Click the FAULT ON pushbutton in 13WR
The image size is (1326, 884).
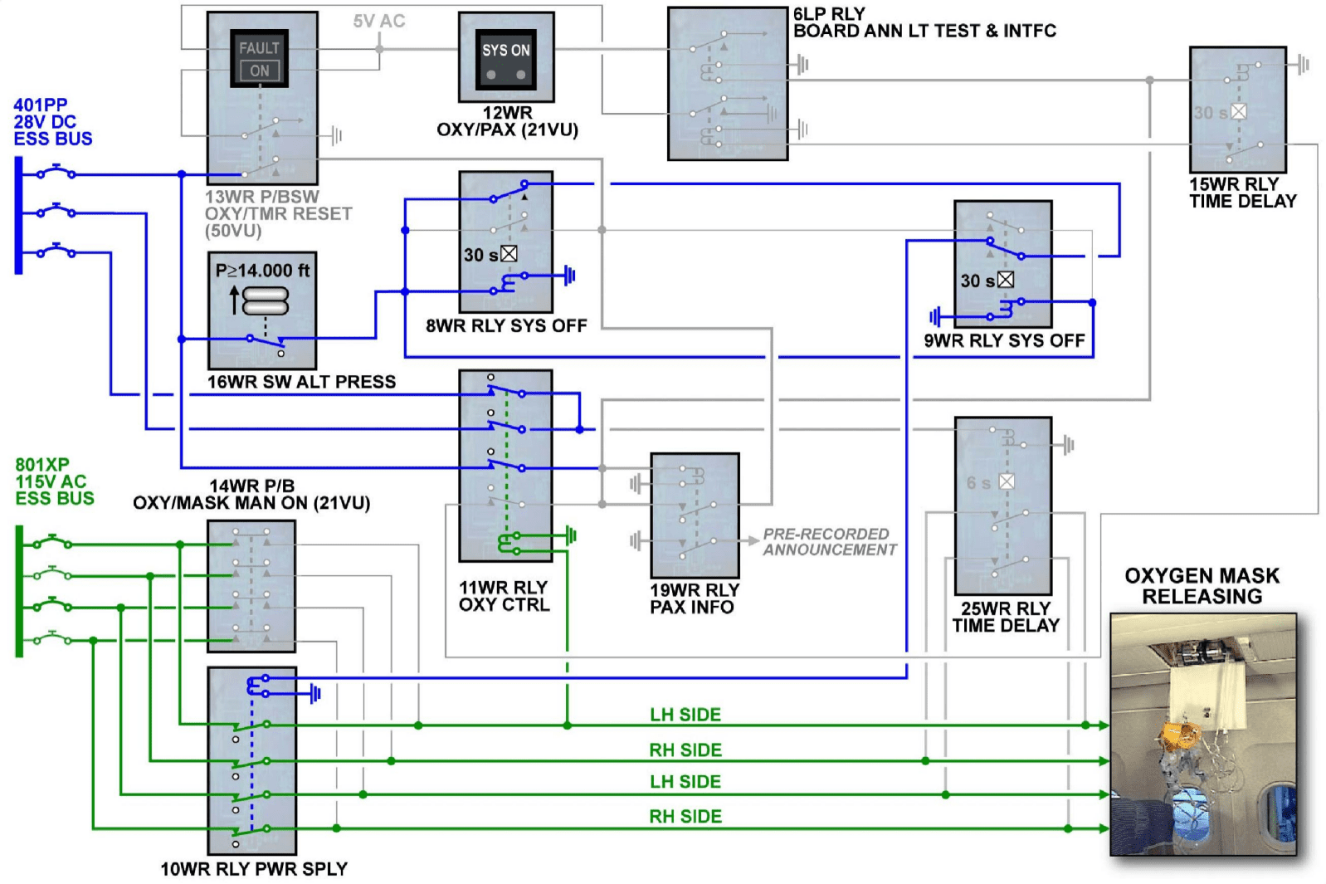pos(259,58)
